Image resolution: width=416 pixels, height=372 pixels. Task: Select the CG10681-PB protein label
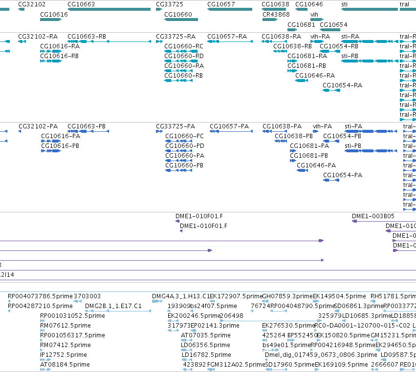tap(309, 156)
